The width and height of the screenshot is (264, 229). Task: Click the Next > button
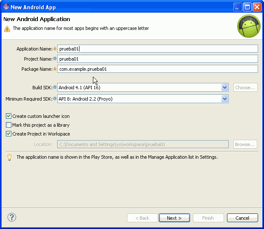pos(174,218)
